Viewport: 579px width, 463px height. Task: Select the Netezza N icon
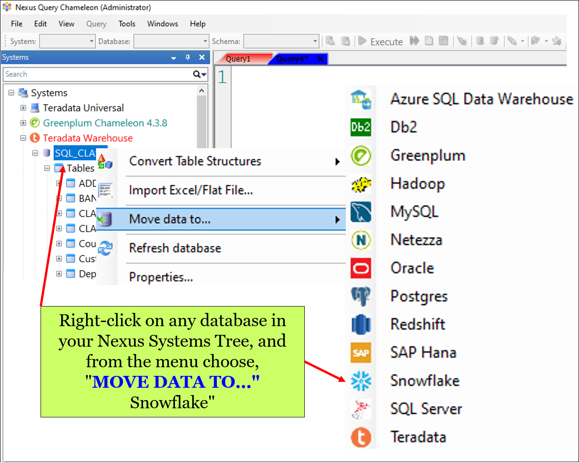coord(361,240)
